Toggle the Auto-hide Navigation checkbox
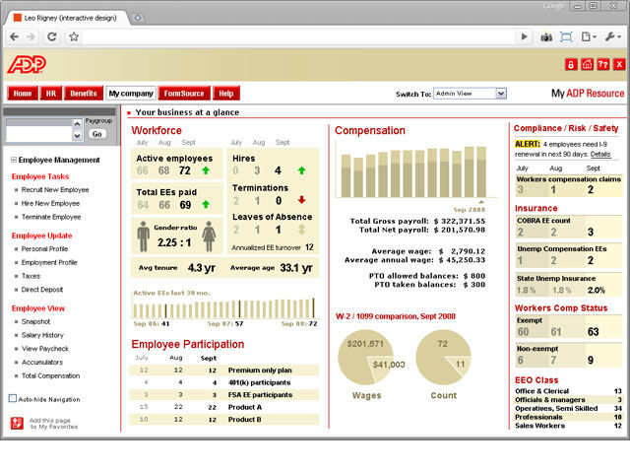 (x=13, y=398)
